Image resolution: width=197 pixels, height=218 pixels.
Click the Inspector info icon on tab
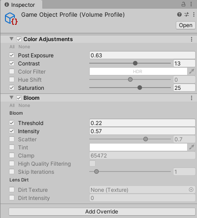7,5
